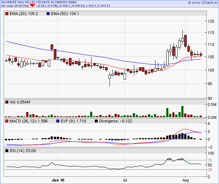This screenshot has width=219, height=184.
Task: Click the tallest green volume bar
Action: tap(182, 111)
